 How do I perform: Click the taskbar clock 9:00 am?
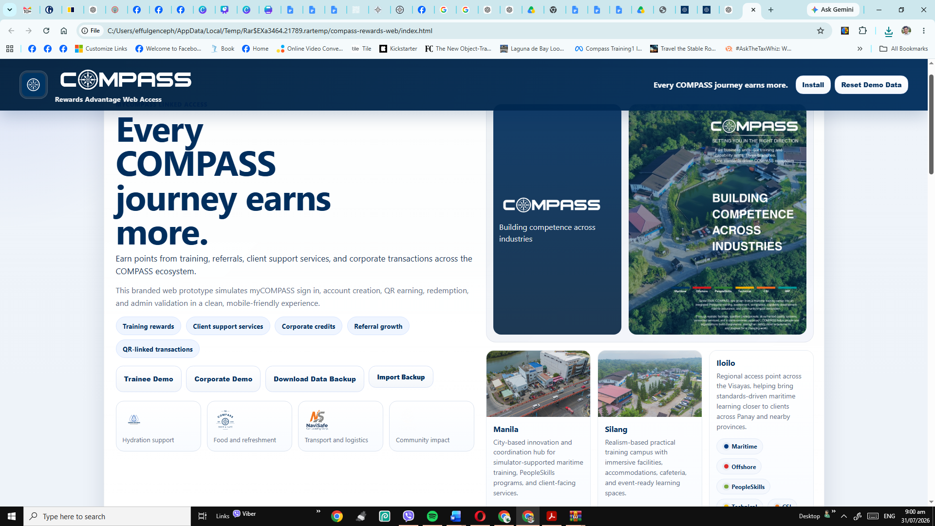pos(915,516)
